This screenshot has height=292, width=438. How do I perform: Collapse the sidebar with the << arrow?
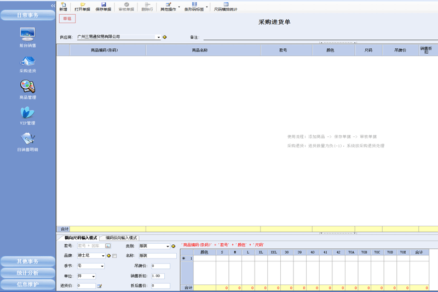(53, 5)
